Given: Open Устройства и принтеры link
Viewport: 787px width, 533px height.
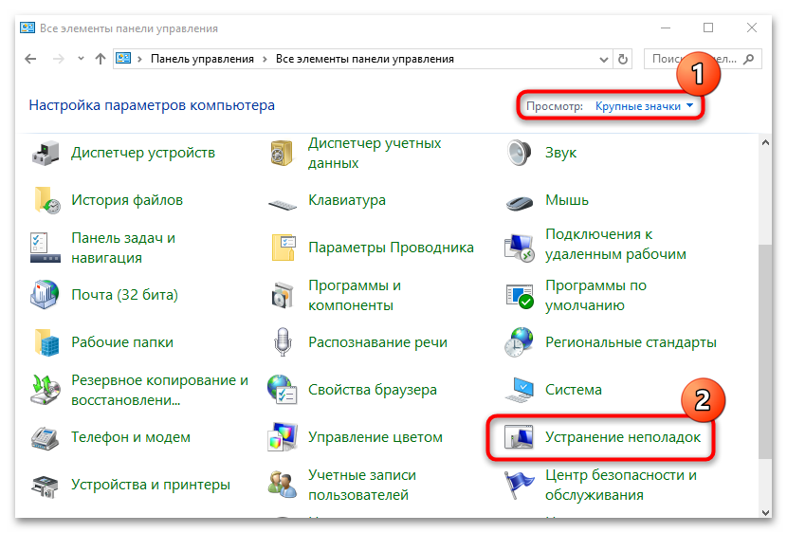Looking at the screenshot, I should point(151,485).
